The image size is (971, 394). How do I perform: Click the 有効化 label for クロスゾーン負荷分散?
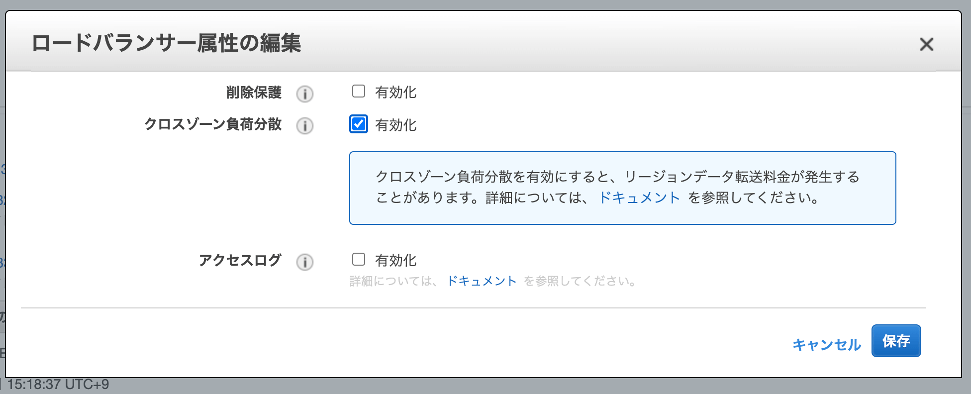[x=395, y=125]
